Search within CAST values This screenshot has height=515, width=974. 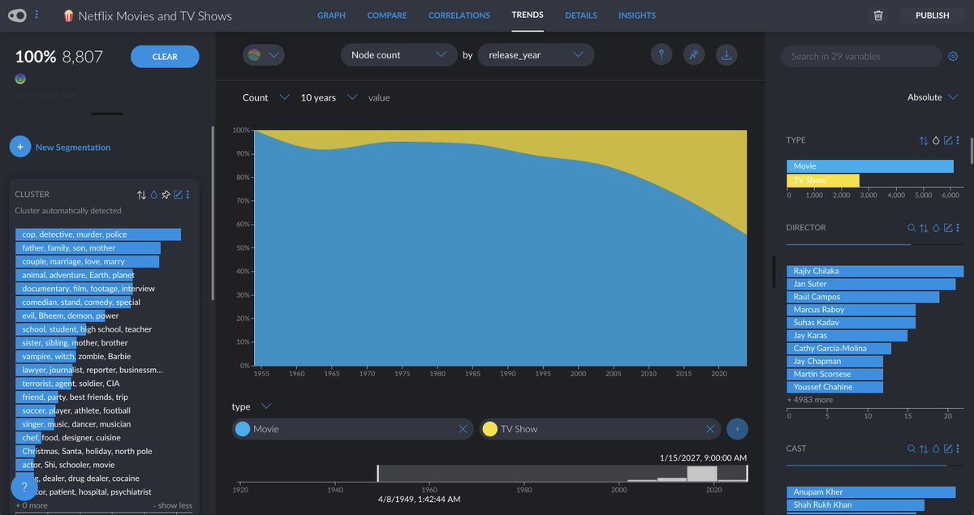(912, 448)
